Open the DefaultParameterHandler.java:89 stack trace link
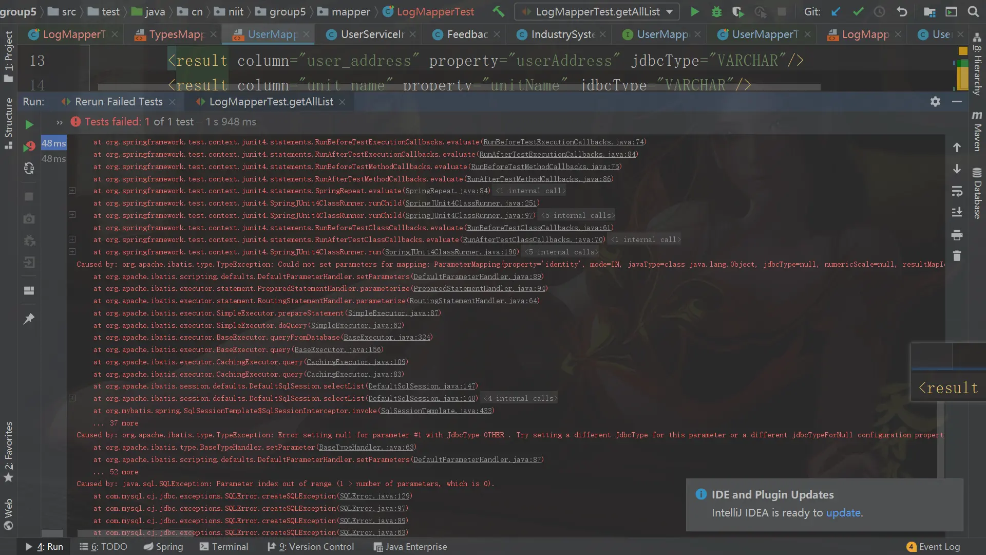Viewport: 986px width, 555px height. 477,276
